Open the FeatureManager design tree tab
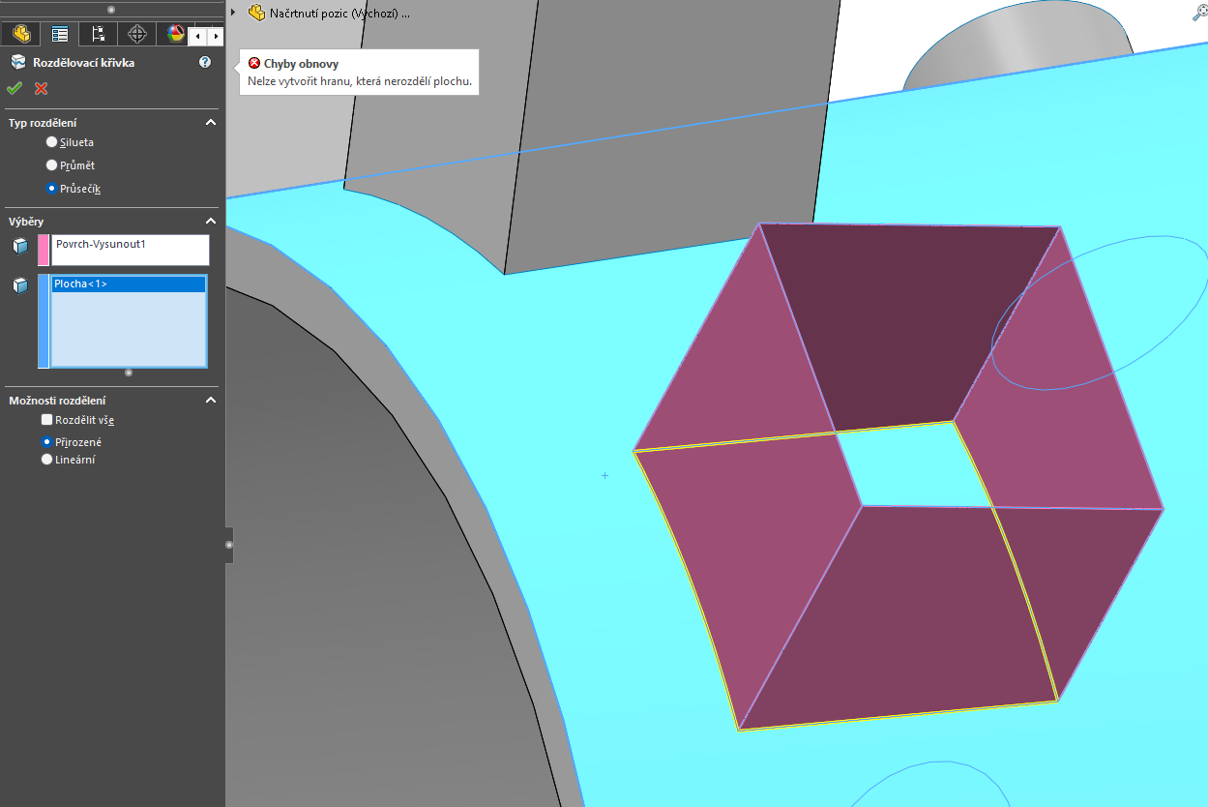This screenshot has height=807, width=1208. (x=20, y=34)
